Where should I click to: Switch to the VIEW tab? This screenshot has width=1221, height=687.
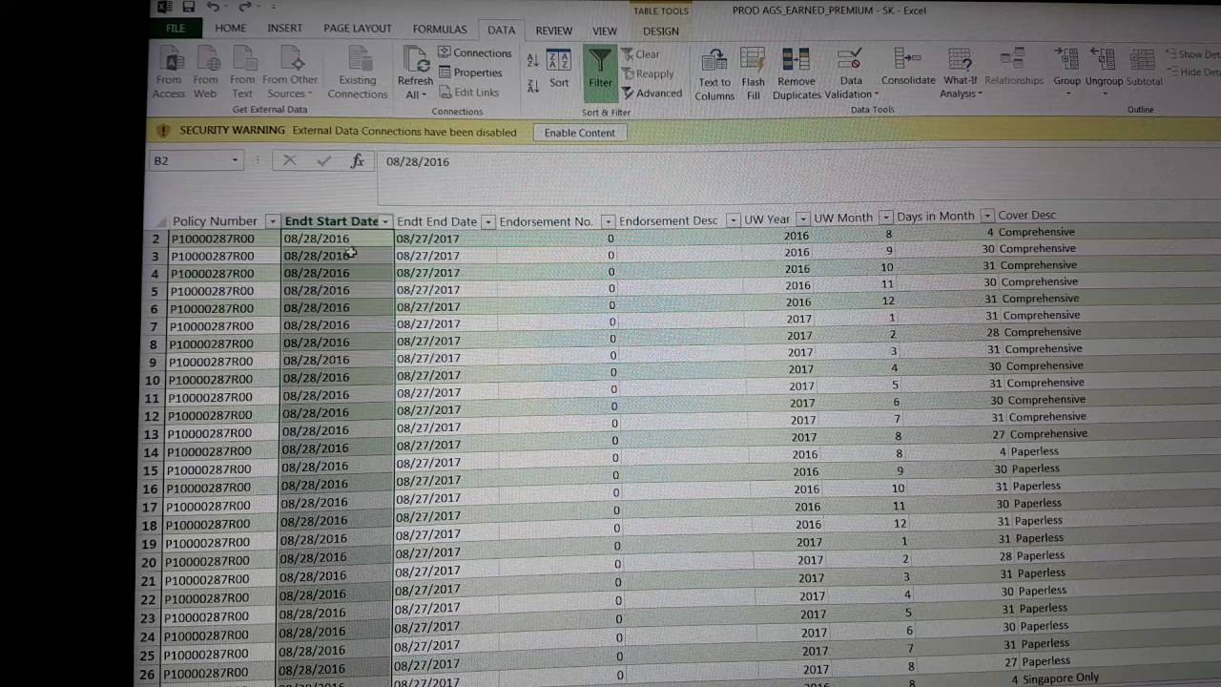pos(605,31)
